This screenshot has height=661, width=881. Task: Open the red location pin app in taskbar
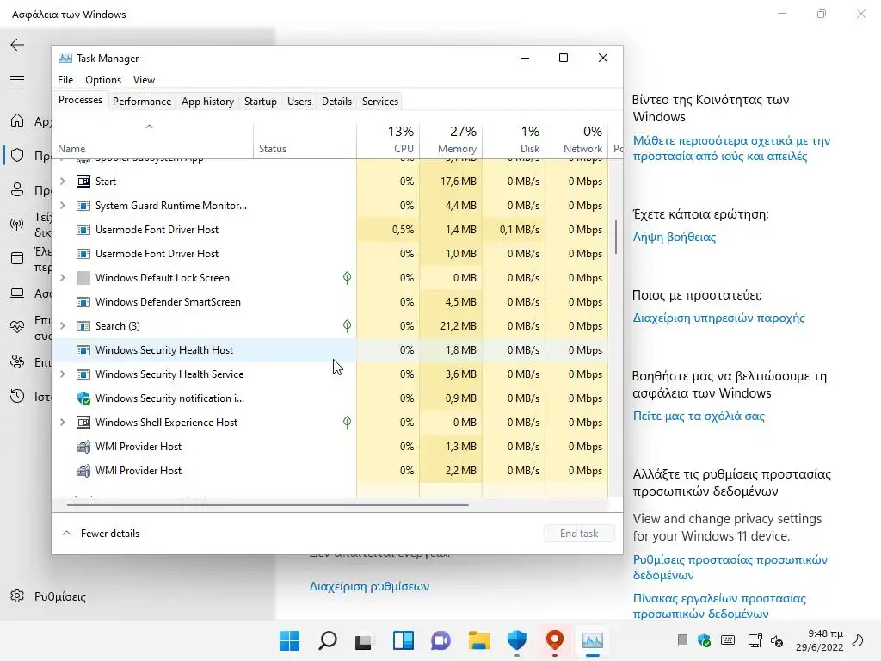coord(555,639)
